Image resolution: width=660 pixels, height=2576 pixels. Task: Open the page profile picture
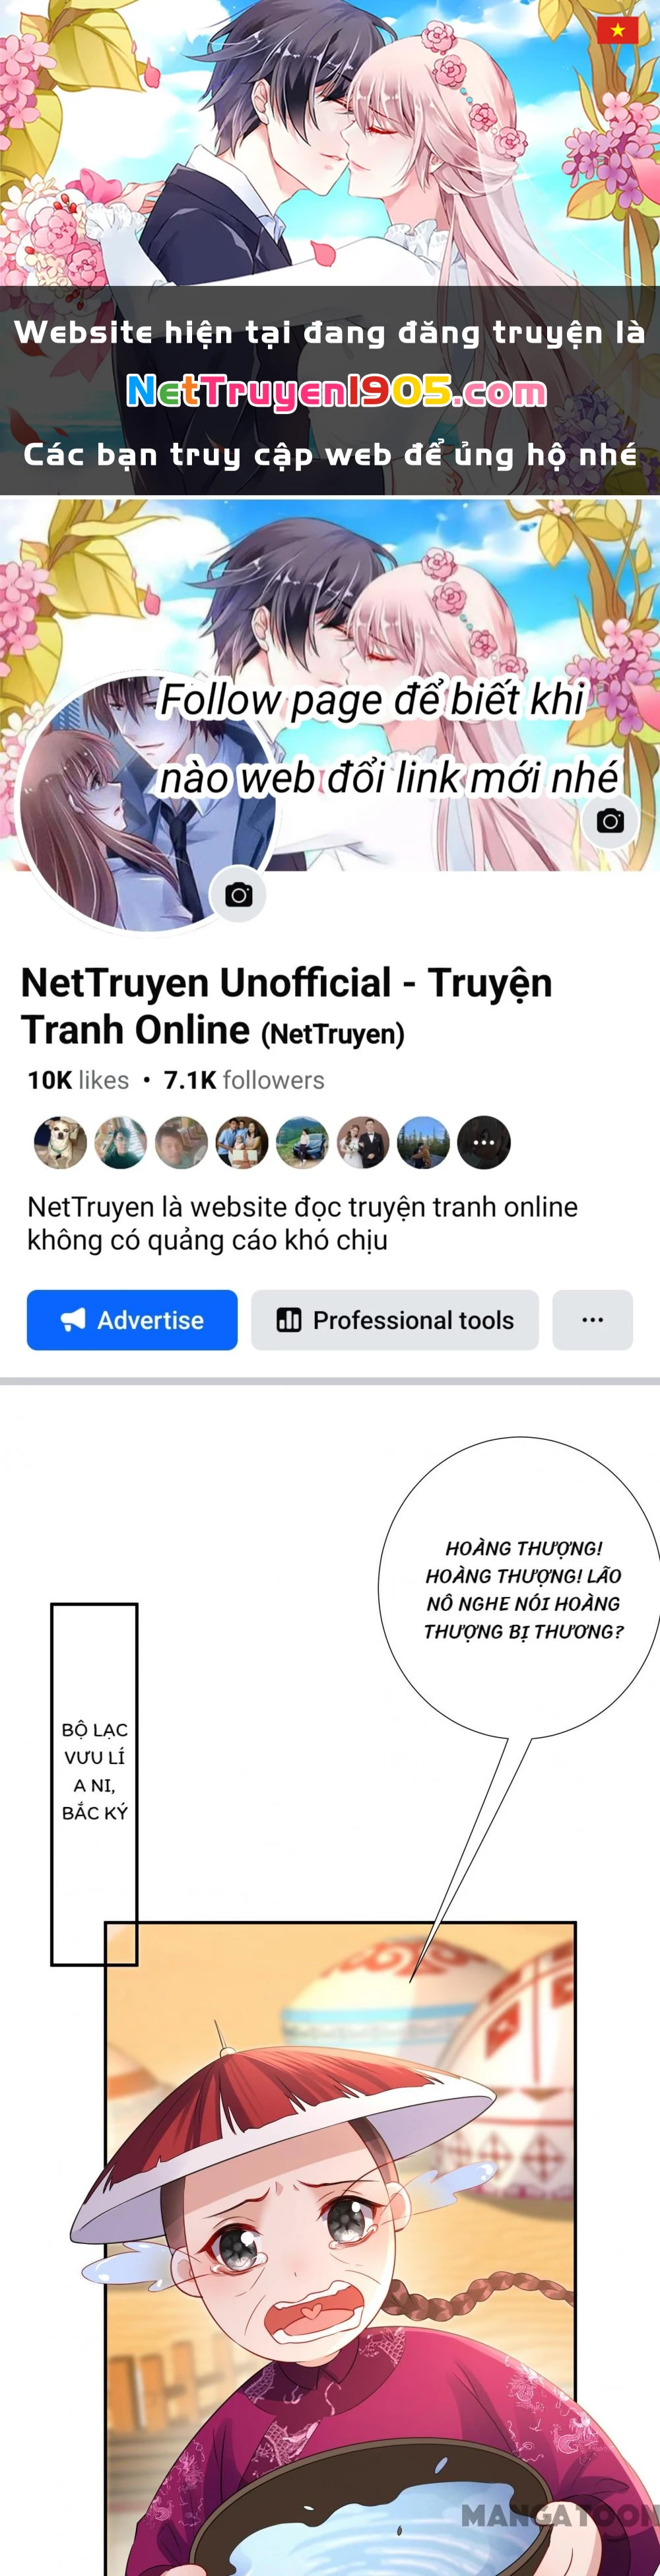(148, 802)
